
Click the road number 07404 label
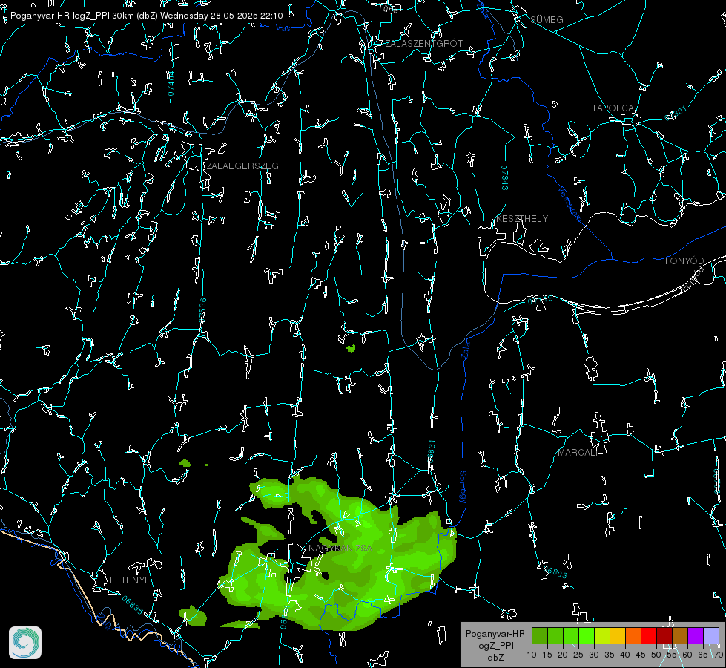(x=171, y=84)
